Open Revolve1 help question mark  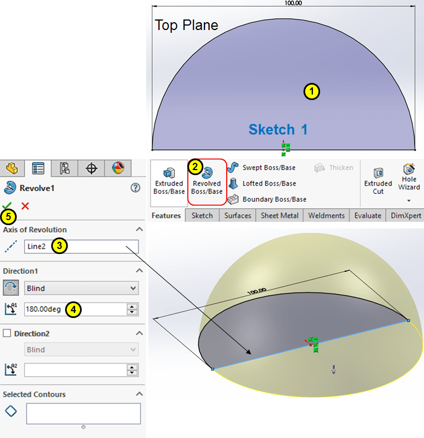[x=135, y=188]
